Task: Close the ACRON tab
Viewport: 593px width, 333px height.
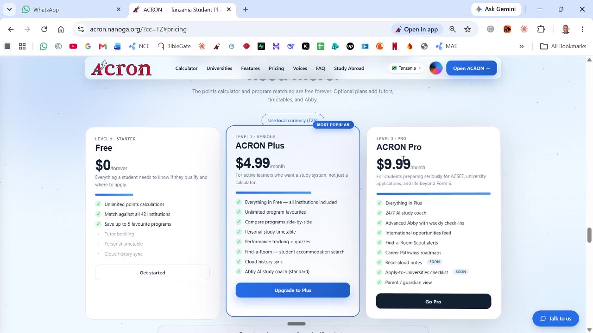Action: 229,9
